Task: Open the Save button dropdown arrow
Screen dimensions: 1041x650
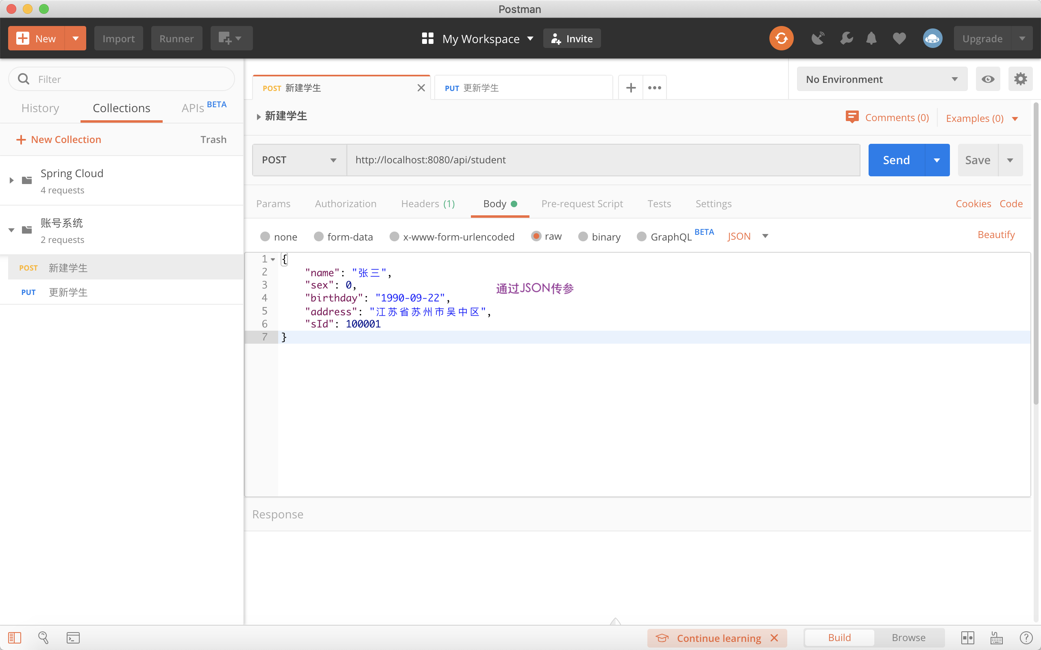Action: (1010, 160)
